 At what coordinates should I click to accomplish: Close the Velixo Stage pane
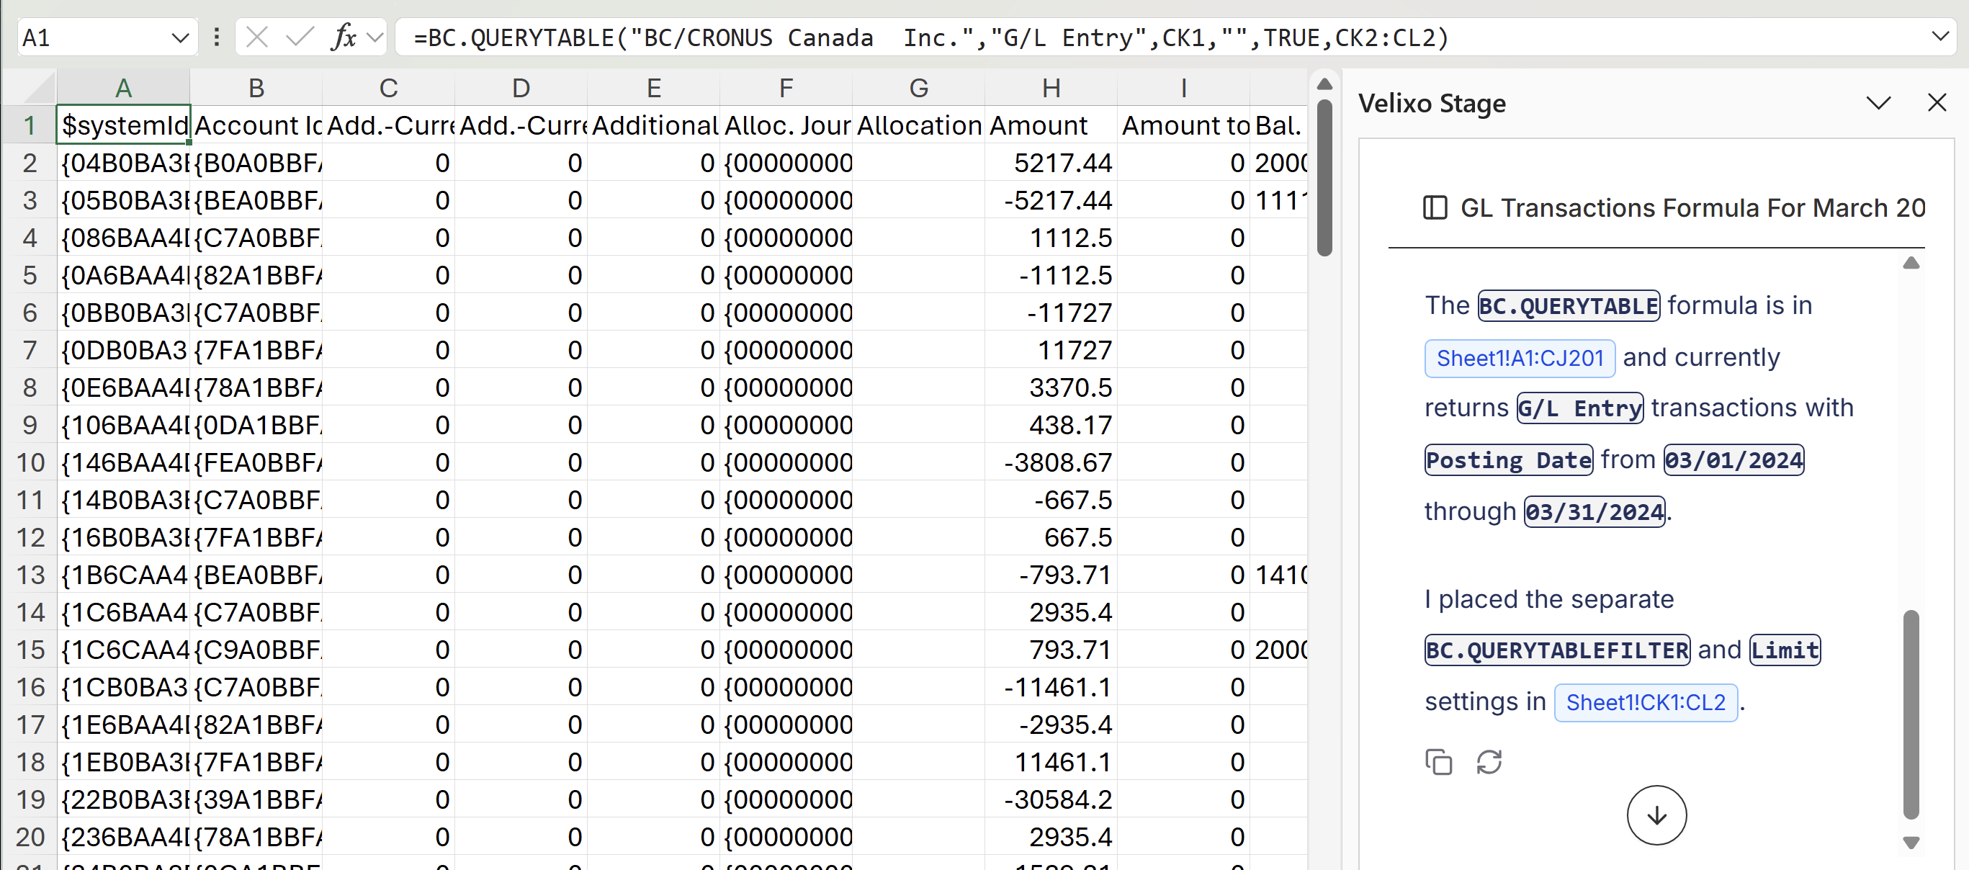(x=1937, y=102)
